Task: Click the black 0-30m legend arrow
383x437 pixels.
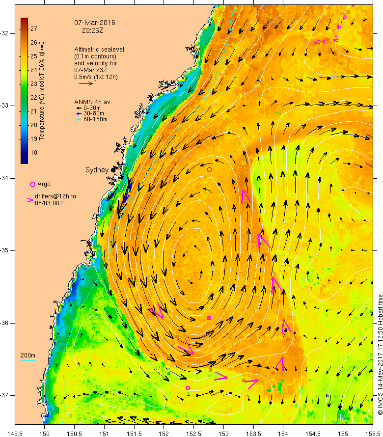Action: point(79,108)
